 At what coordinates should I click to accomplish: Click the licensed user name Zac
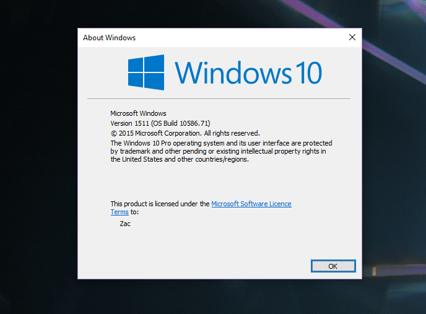pyautogui.click(x=125, y=224)
